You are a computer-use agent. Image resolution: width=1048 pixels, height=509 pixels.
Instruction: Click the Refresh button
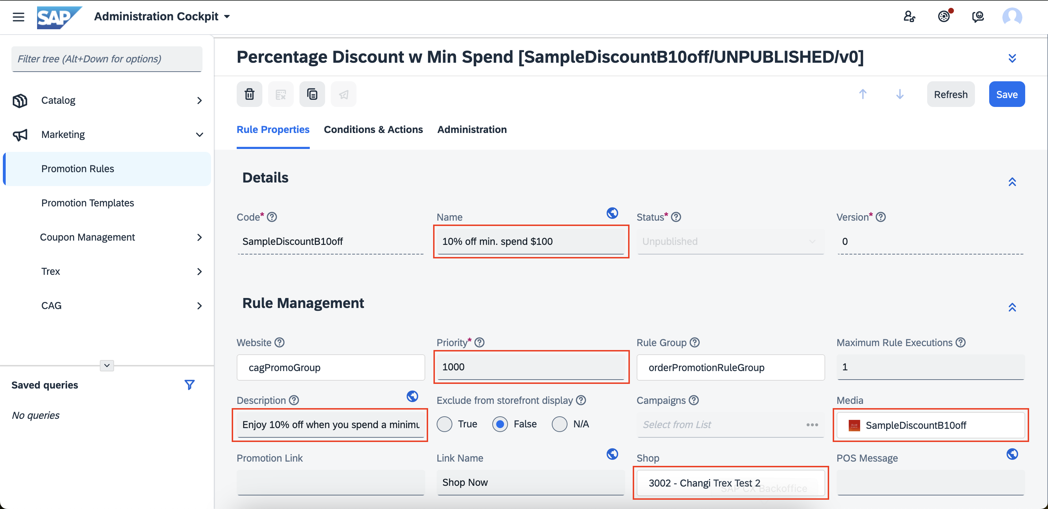coord(950,94)
